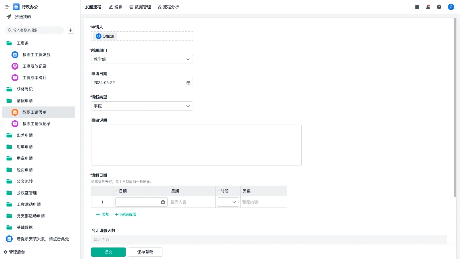The height and width of the screenshot is (259, 460).
Task: Click the sidebar panel toggle icon beside notifications
Action: (x=417, y=7)
